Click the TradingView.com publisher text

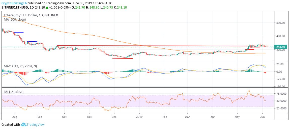(59, 3)
